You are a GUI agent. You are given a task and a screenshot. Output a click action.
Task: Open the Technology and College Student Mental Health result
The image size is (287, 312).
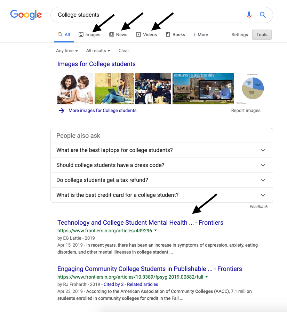(140, 223)
